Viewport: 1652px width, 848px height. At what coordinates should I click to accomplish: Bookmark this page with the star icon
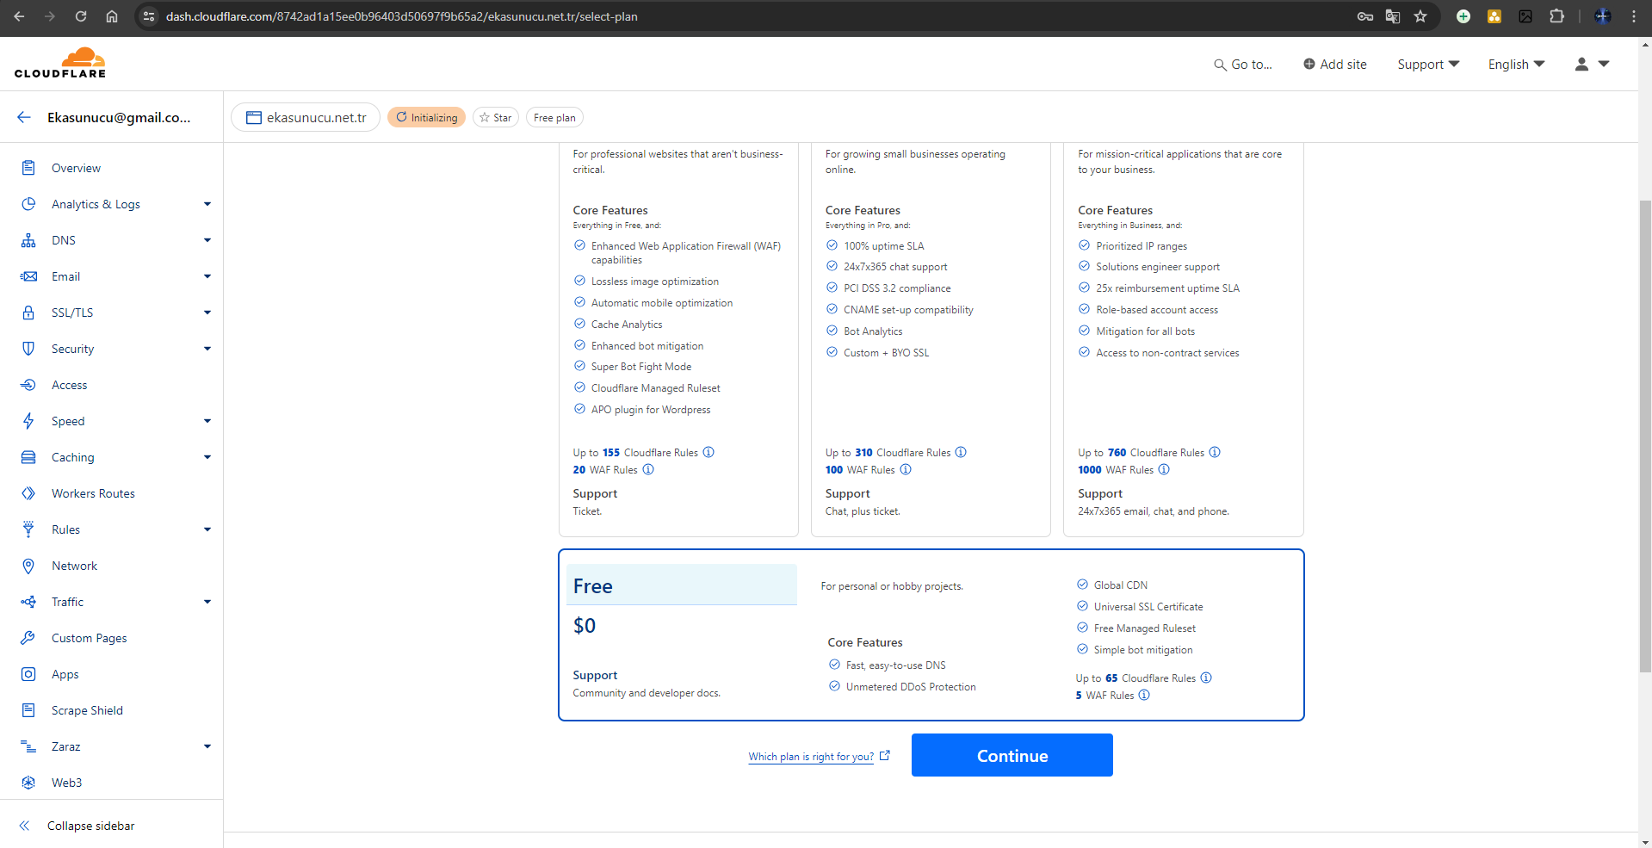(1420, 16)
